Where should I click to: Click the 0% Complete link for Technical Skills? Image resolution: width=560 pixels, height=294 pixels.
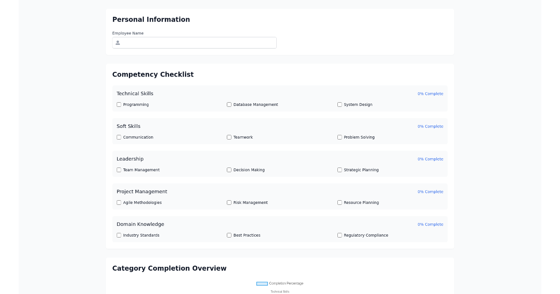[430, 93]
